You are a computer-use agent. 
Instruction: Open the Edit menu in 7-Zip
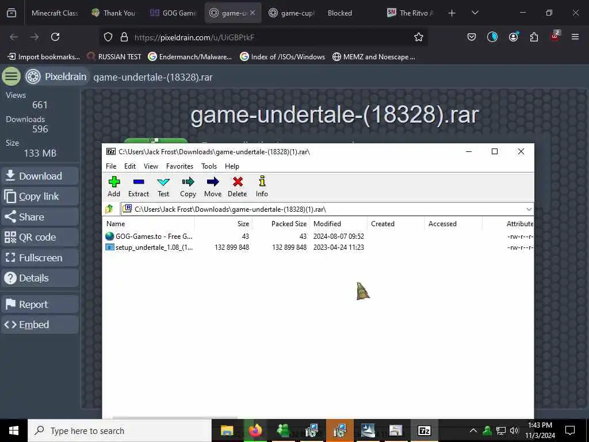(x=130, y=166)
